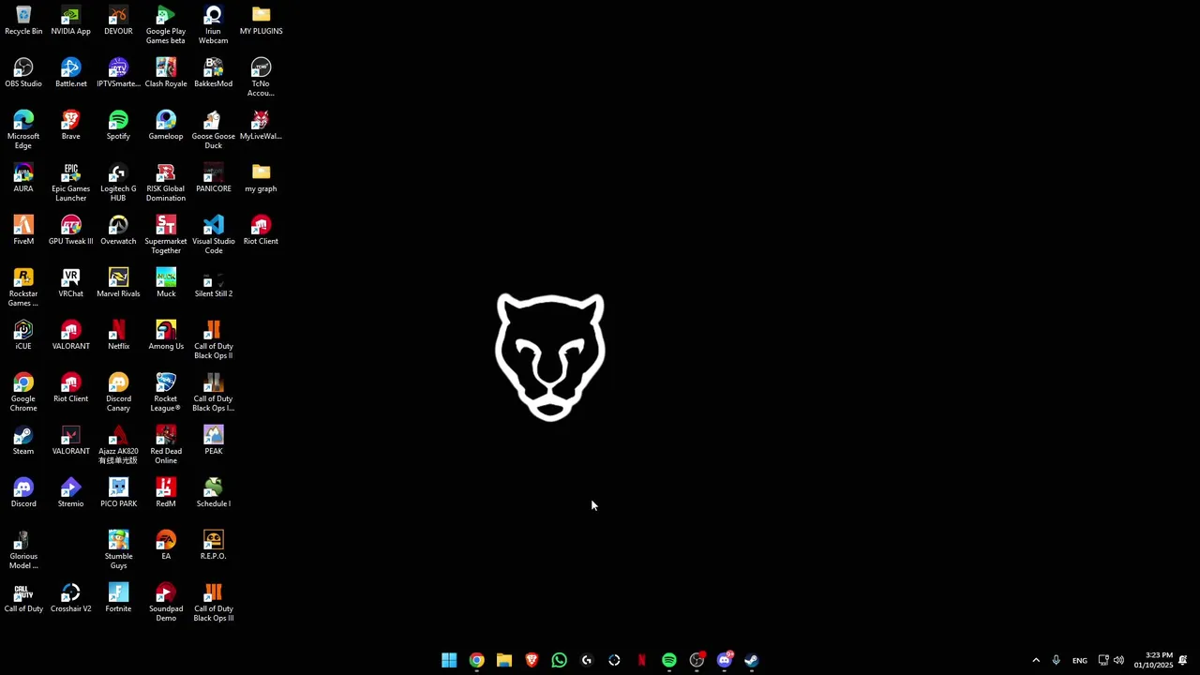Image resolution: width=1200 pixels, height=675 pixels.
Task: Select the Iriun Webcam desktop icon
Action: 213,25
